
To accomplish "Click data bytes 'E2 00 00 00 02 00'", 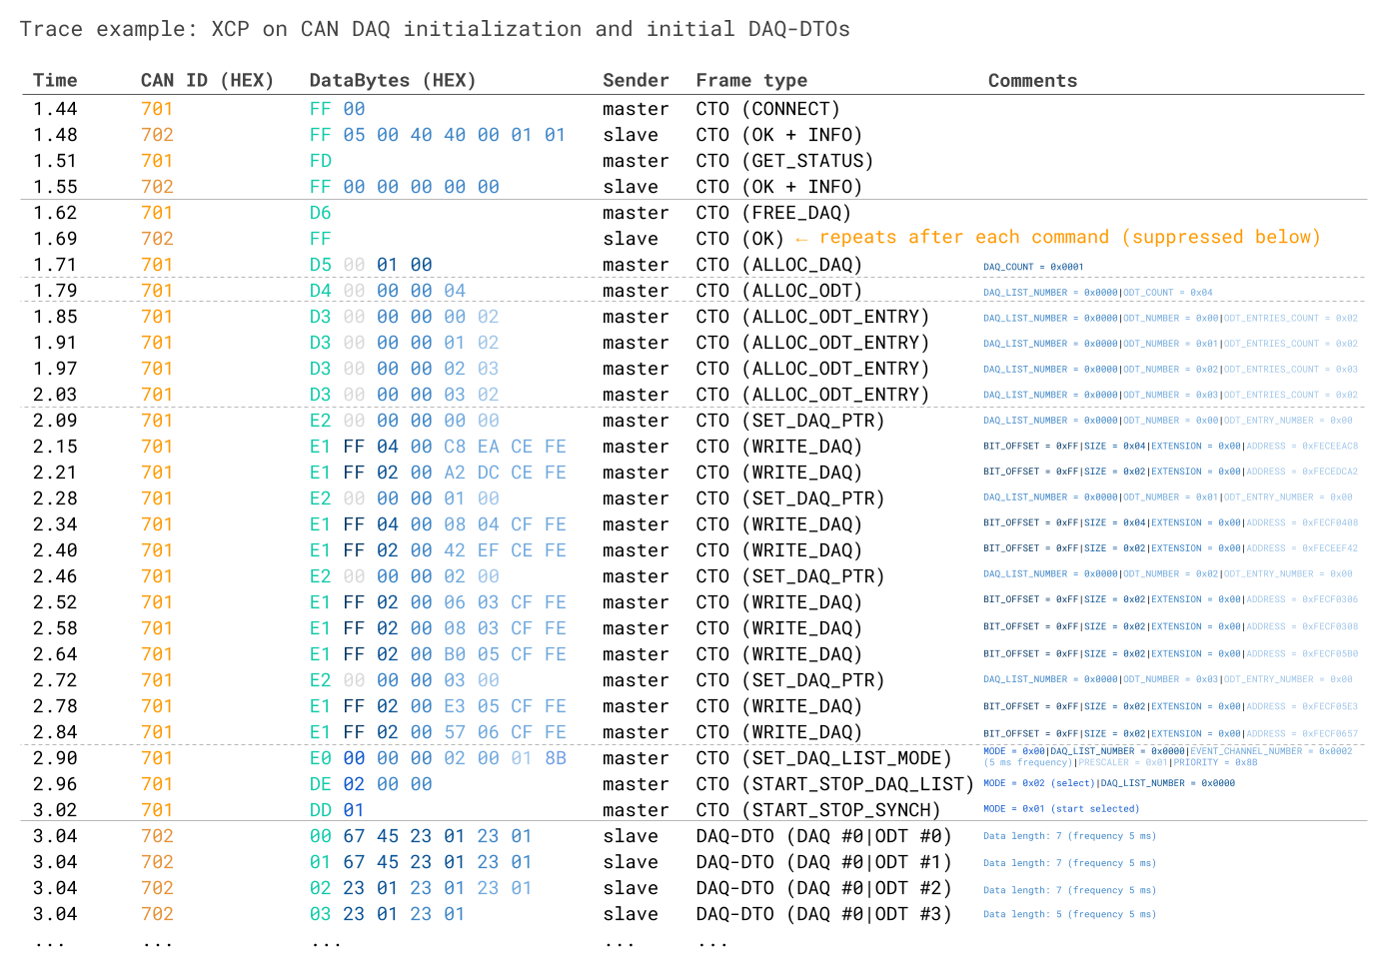I will (x=404, y=576).
